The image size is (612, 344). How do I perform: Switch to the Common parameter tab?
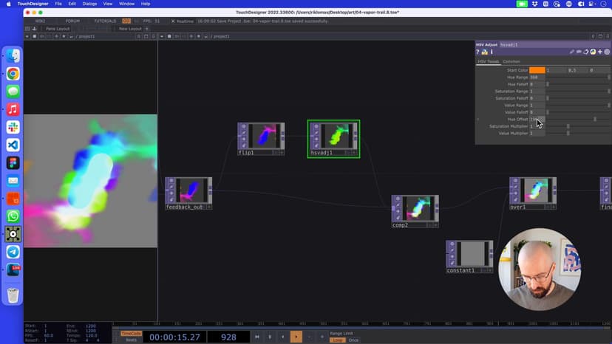pos(511,61)
